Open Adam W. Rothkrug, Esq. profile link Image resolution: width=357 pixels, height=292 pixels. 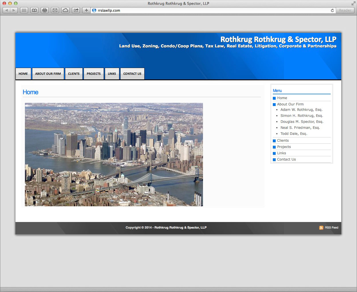301,110
